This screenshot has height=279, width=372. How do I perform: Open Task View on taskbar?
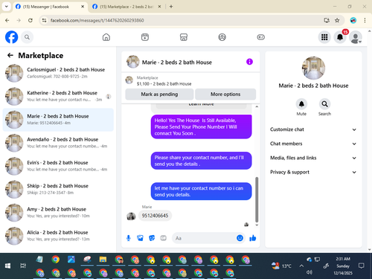point(23,266)
